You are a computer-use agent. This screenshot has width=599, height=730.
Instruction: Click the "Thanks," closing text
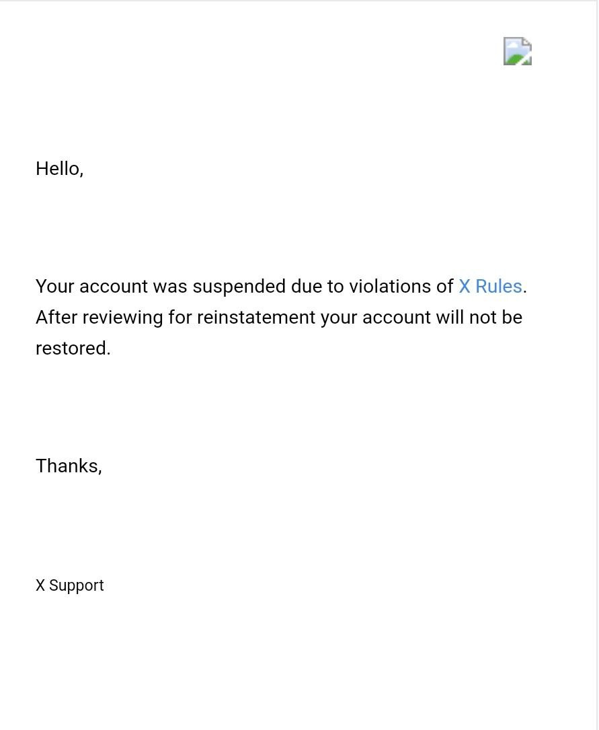coord(69,466)
